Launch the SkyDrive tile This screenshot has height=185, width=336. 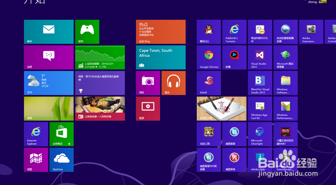coord(61,160)
